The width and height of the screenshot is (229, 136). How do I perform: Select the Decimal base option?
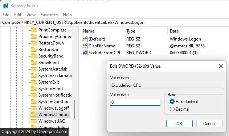coord(180,109)
